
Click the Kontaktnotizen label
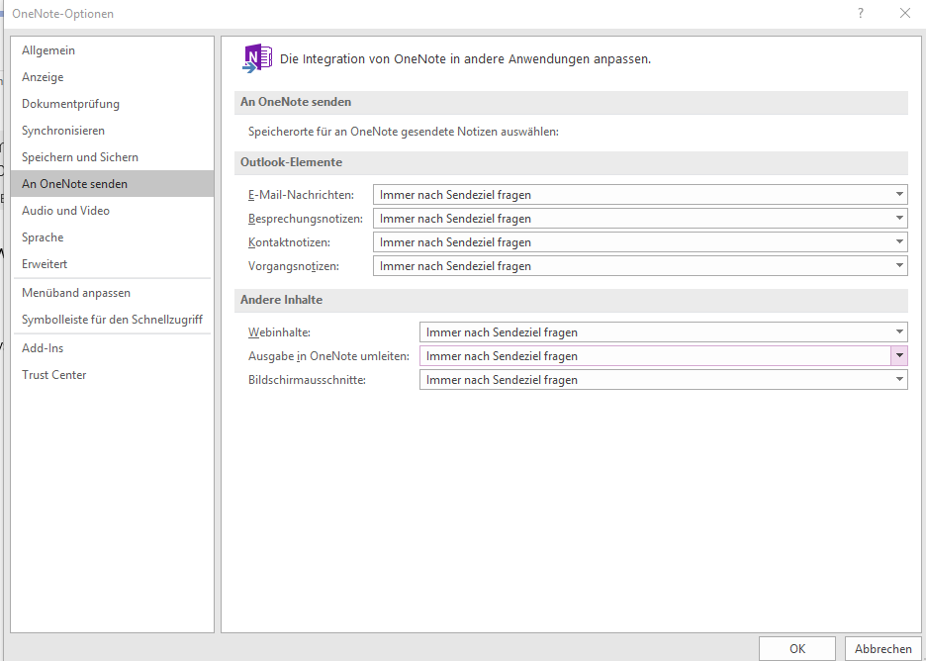coord(289,242)
